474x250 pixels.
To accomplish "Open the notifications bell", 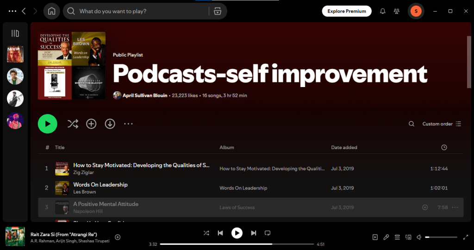I will click(x=382, y=11).
